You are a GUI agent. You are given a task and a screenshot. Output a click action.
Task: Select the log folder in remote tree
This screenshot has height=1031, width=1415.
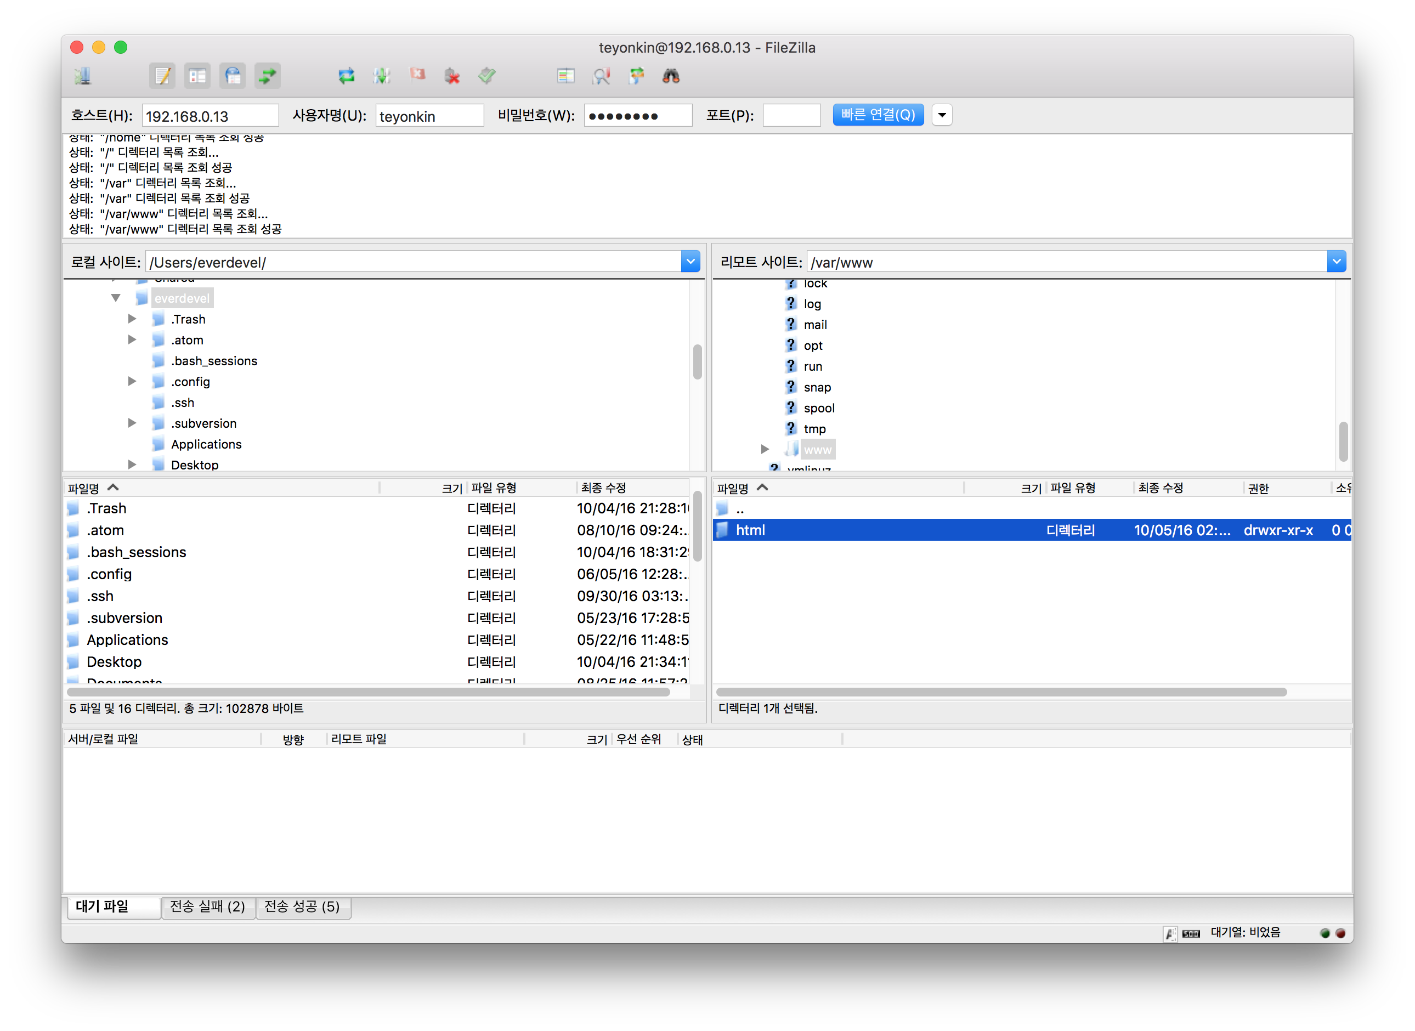point(812,304)
